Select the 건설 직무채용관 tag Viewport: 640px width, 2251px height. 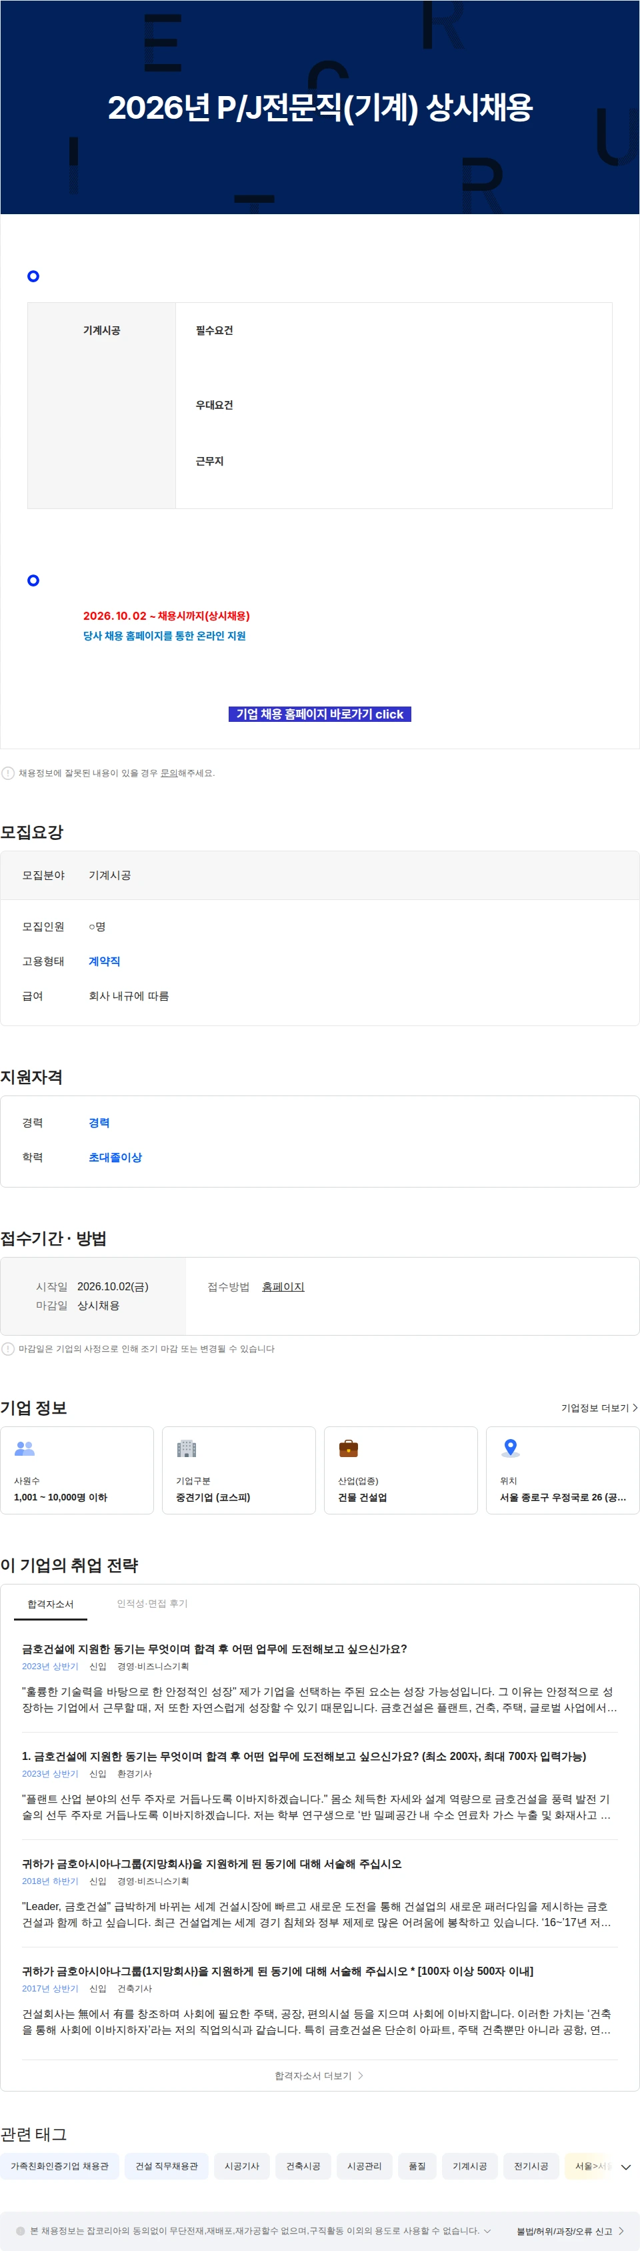[x=167, y=2166]
